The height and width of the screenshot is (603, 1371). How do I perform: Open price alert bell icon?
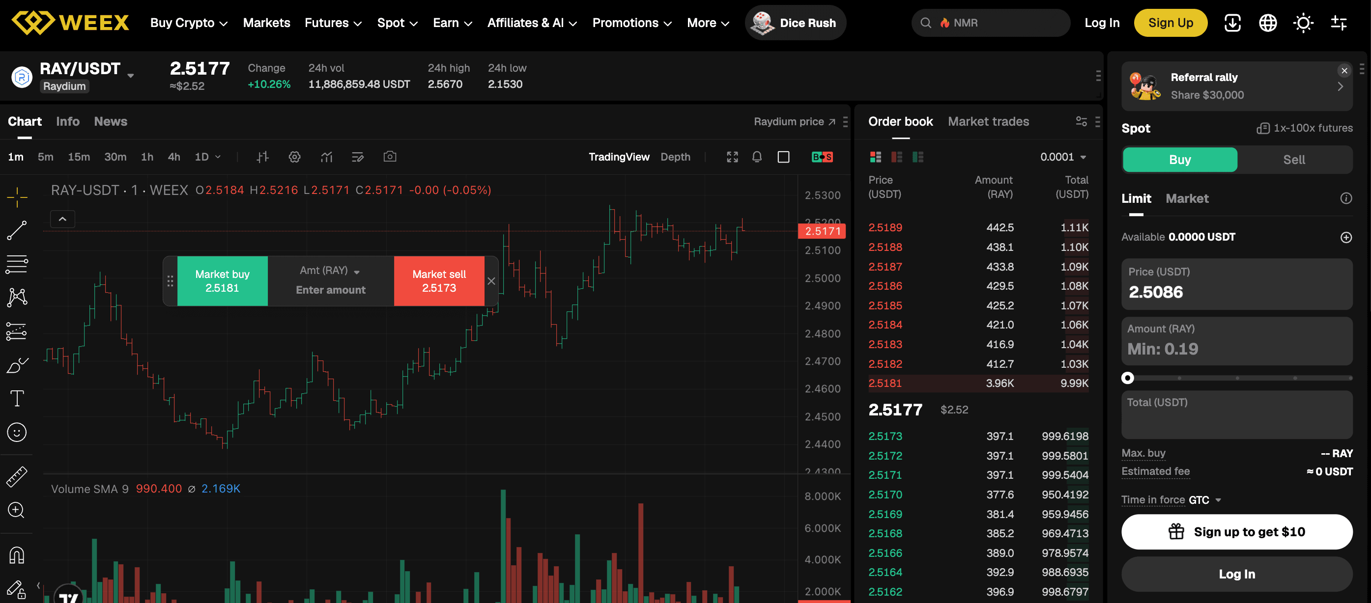pyautogui.click(x=757, y=157)
